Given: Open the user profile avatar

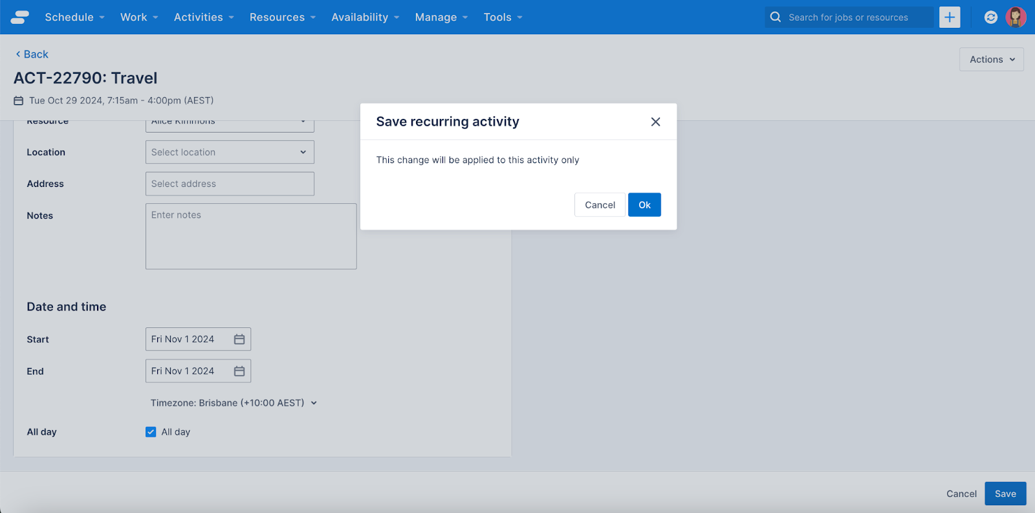Looking at the screenshot, I should pos(1016,17).
